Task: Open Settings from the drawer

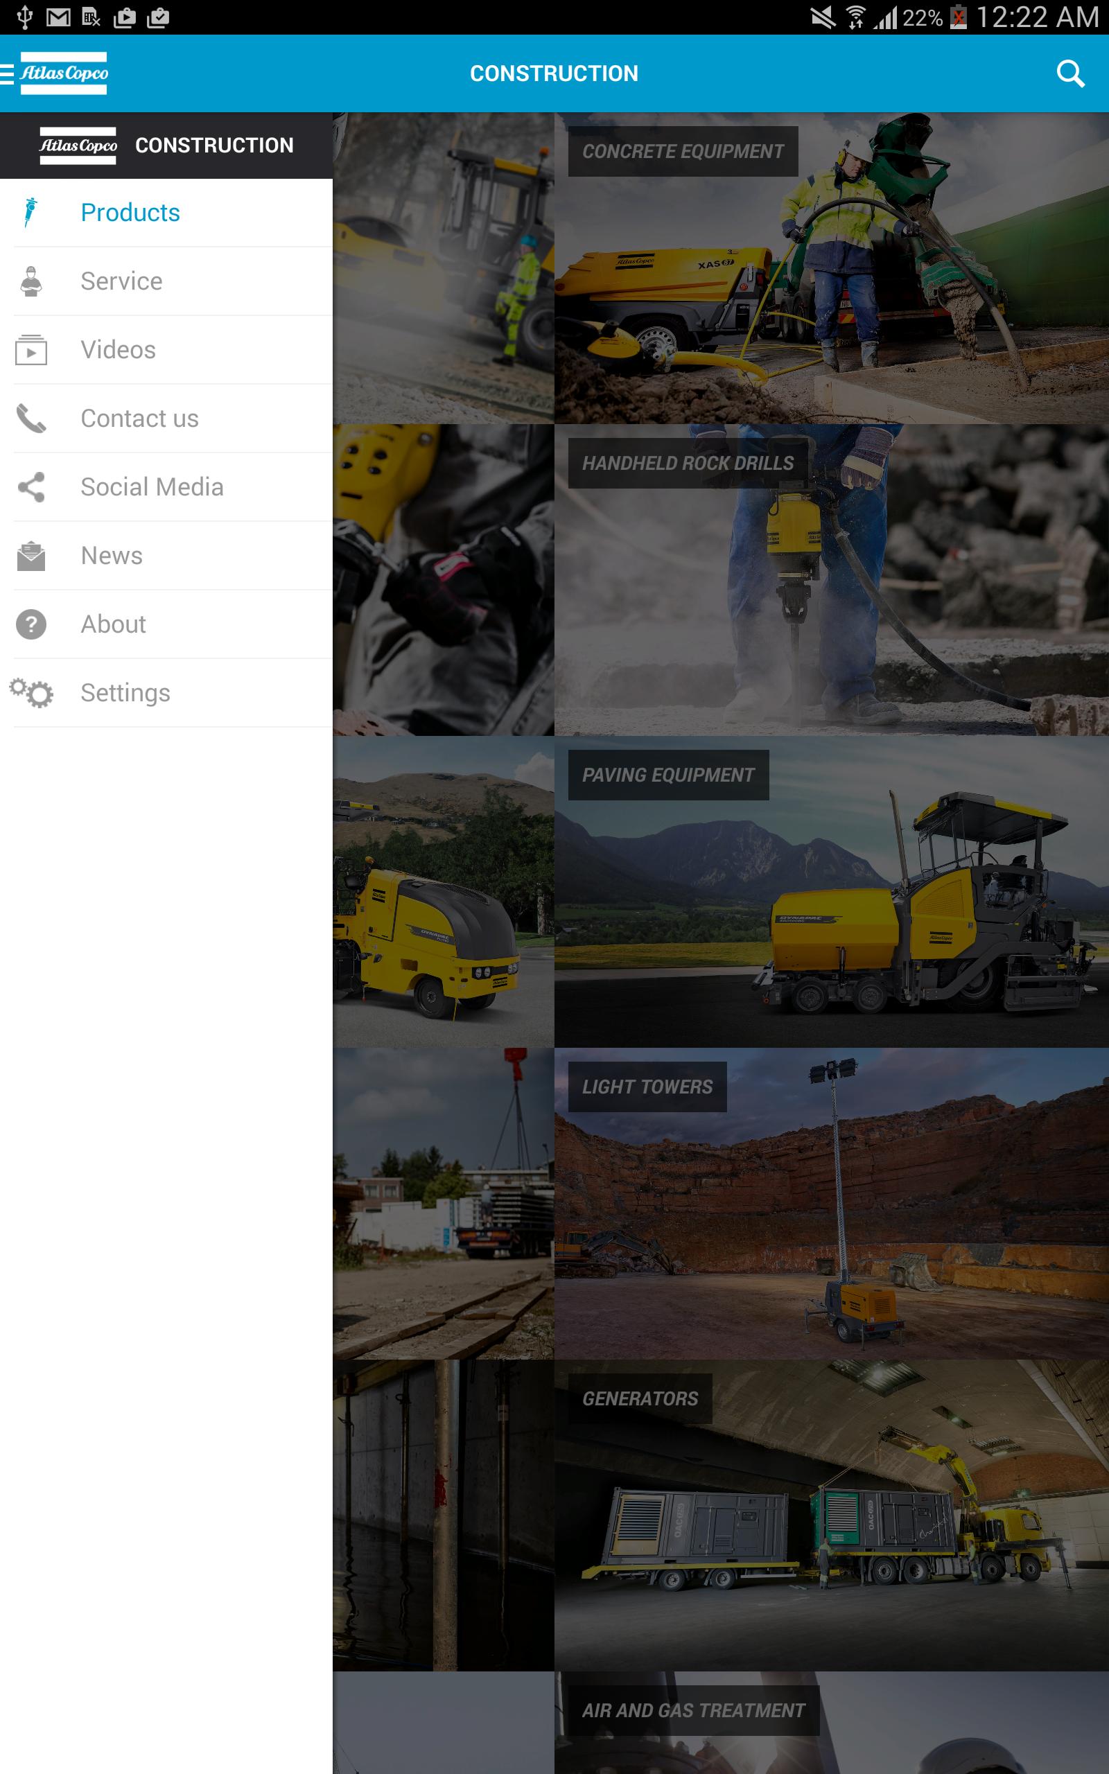Action: 166,693
